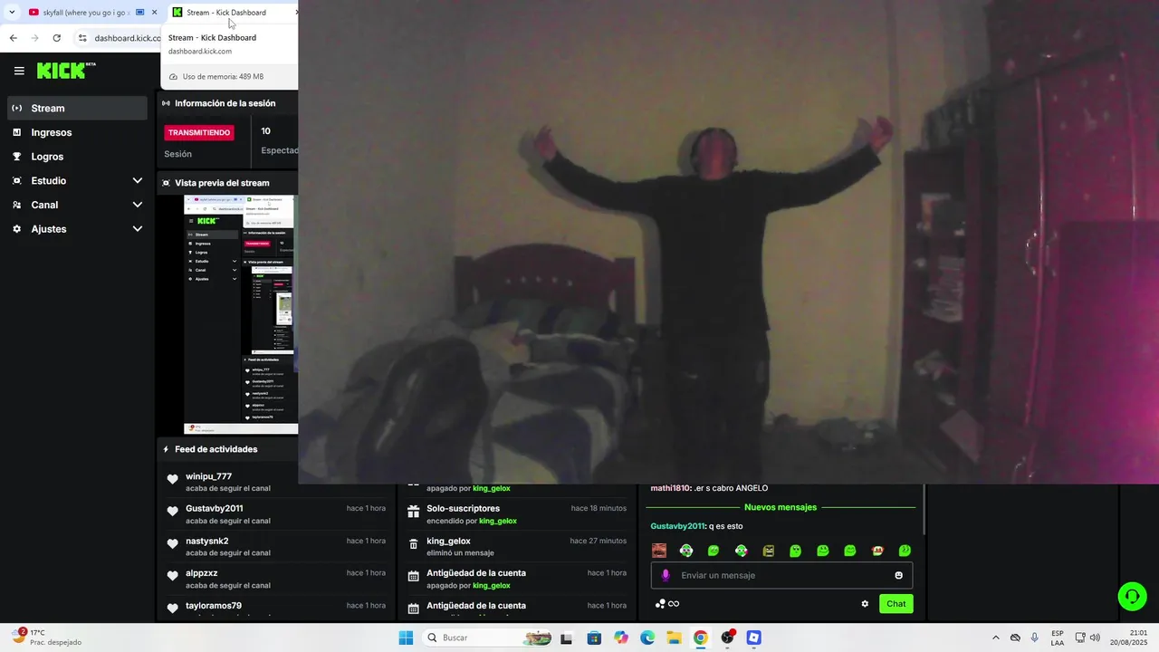Viewport: 1159px width, 652px height.
Task: Click the Ajustes gear icon in sidebar
Action: pyautogui.click(x=16, y=229)
